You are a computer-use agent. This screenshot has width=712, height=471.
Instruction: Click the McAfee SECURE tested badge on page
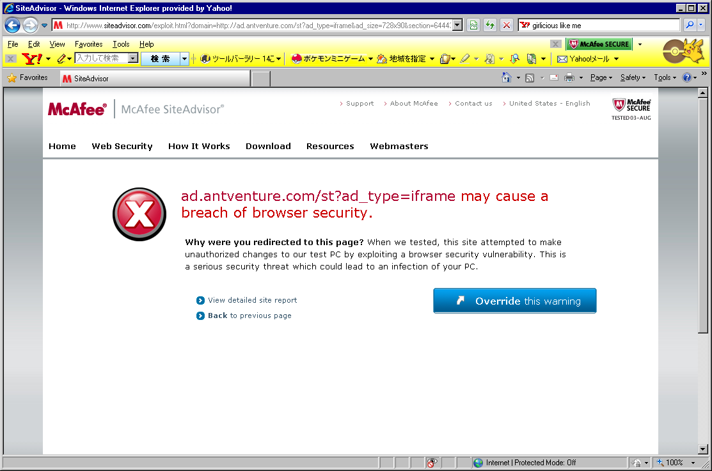coord(631,109)
